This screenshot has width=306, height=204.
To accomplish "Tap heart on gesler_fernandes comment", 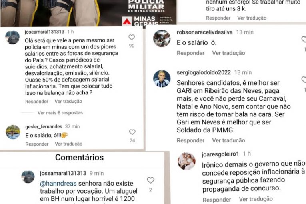I will pos(132,132).
